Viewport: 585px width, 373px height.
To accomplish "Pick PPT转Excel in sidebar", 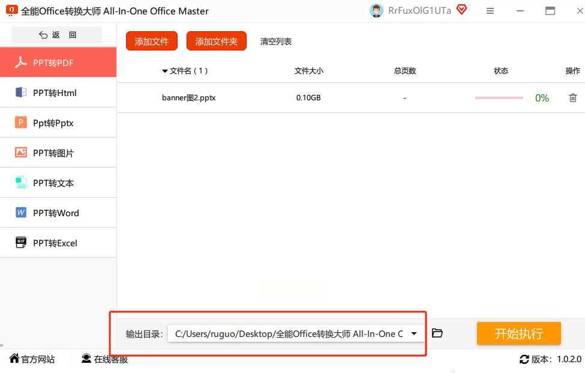I will click(x=58, y=243).
